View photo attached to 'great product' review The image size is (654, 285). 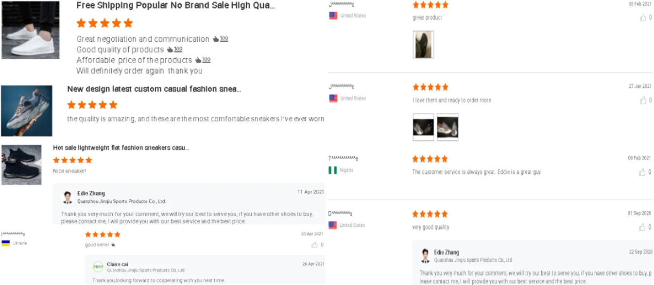pos(423,45)
